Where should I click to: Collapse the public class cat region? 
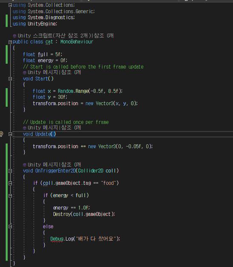[x=10, y=42]
